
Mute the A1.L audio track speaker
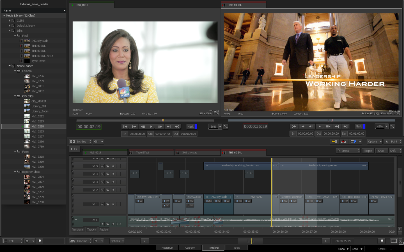point(102,224)
